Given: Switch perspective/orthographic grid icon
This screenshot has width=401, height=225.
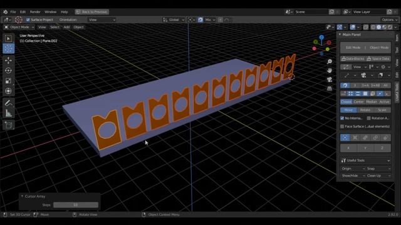Looking at the screenshot, I should coord(330,89).
